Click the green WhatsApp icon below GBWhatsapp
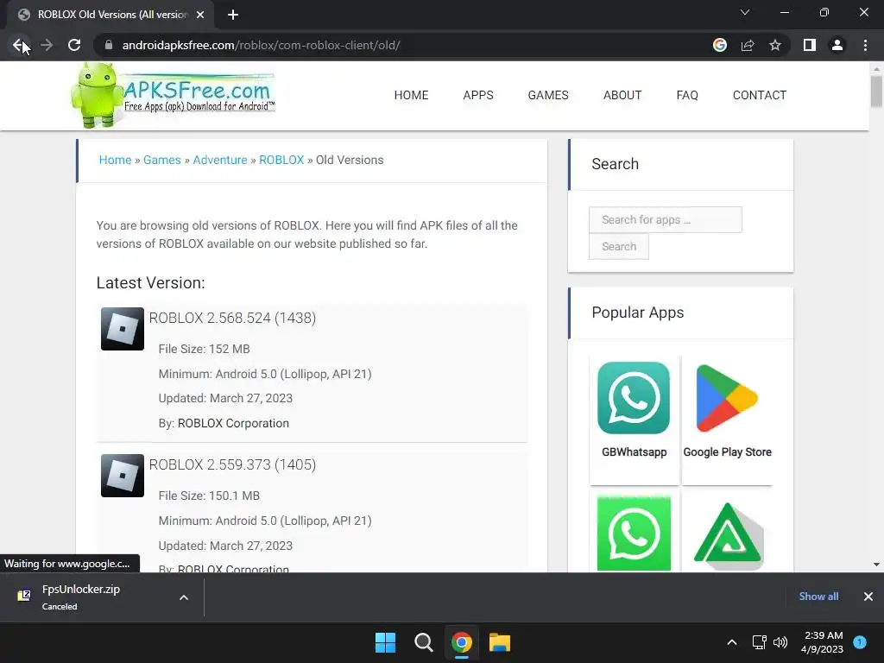Viewport: 884px width, 663px height. coord(634,532)
